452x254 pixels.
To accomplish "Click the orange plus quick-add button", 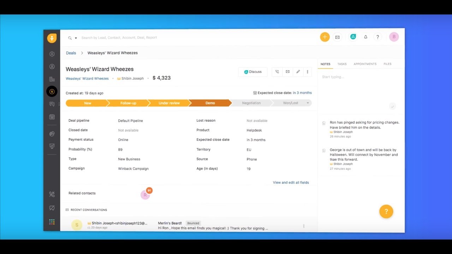I will pos(325,37).
